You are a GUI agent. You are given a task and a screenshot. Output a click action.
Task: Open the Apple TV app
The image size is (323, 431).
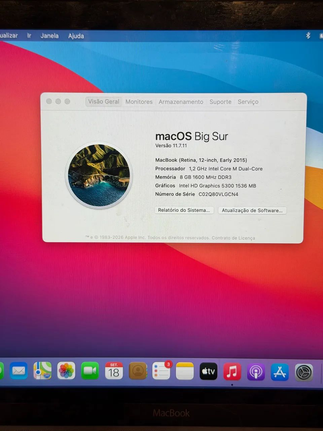click(208, 371)
